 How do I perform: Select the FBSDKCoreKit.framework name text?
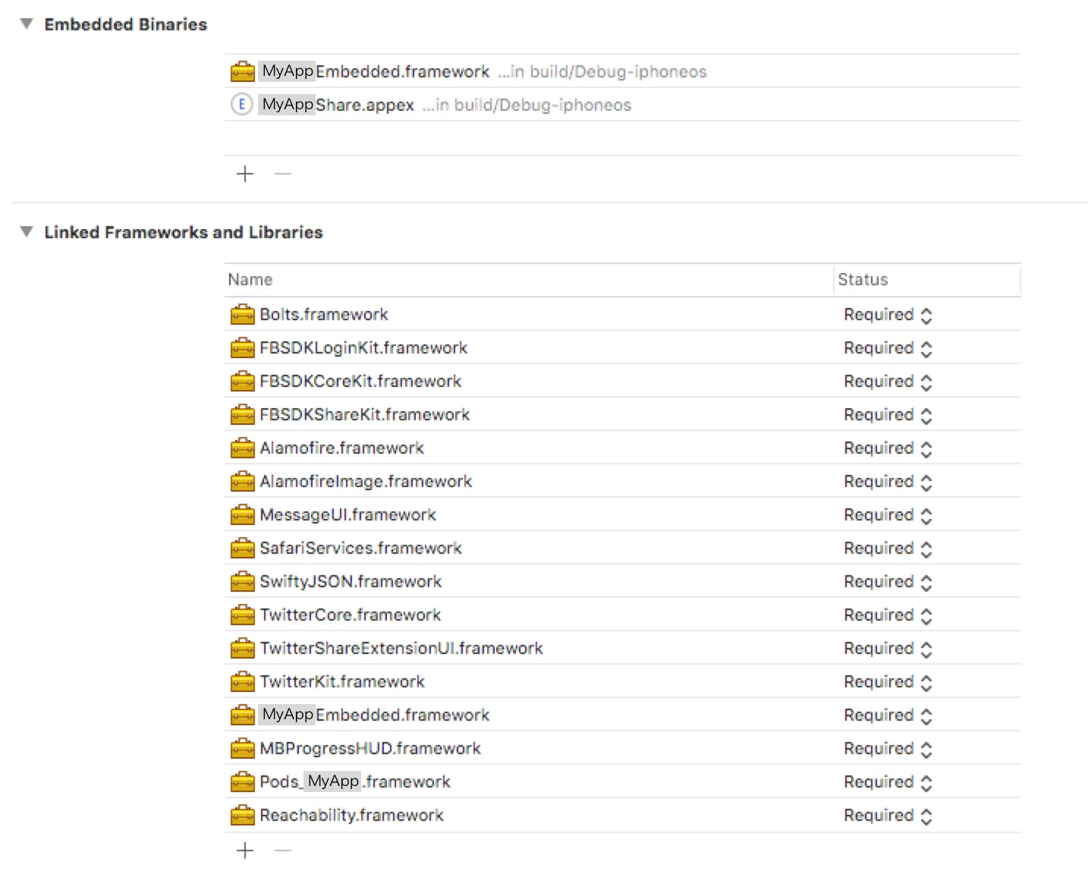point(360,382)
